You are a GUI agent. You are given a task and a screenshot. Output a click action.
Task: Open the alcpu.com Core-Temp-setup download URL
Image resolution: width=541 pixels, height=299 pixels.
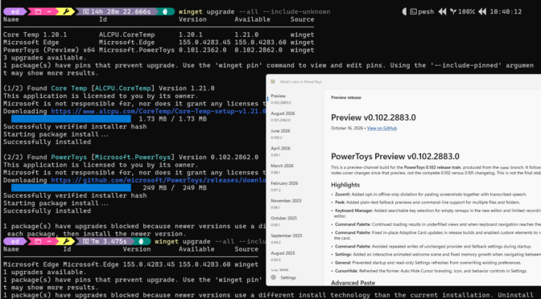point(159,111)
